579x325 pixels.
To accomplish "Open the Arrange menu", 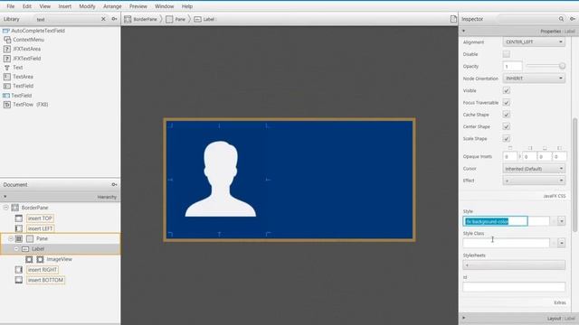I will pos(112,6).
